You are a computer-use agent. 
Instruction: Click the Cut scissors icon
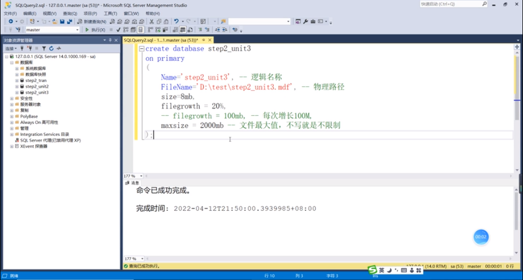point(152,21)
